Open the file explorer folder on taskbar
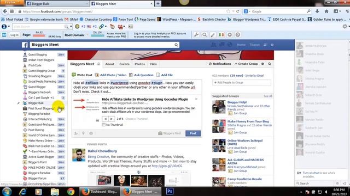Viewport: 350px width, 196px height. point(55,192)
